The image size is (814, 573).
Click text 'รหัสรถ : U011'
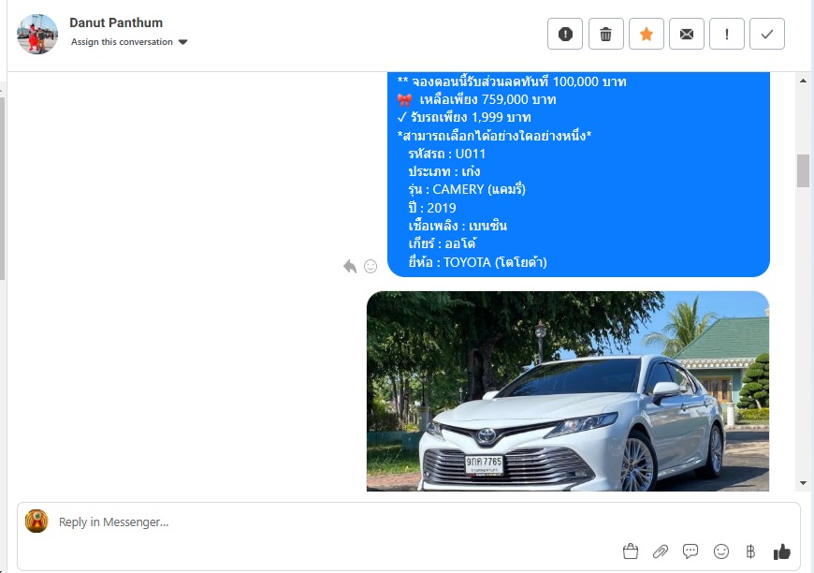click(446, 154)
